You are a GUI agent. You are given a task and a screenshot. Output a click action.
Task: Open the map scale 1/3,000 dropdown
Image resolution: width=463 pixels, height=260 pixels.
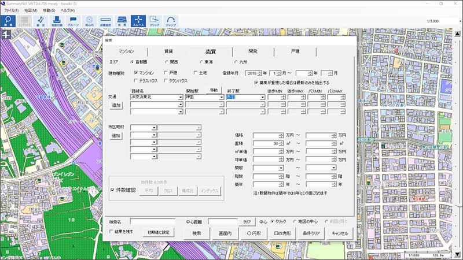[x=460, y=21]
